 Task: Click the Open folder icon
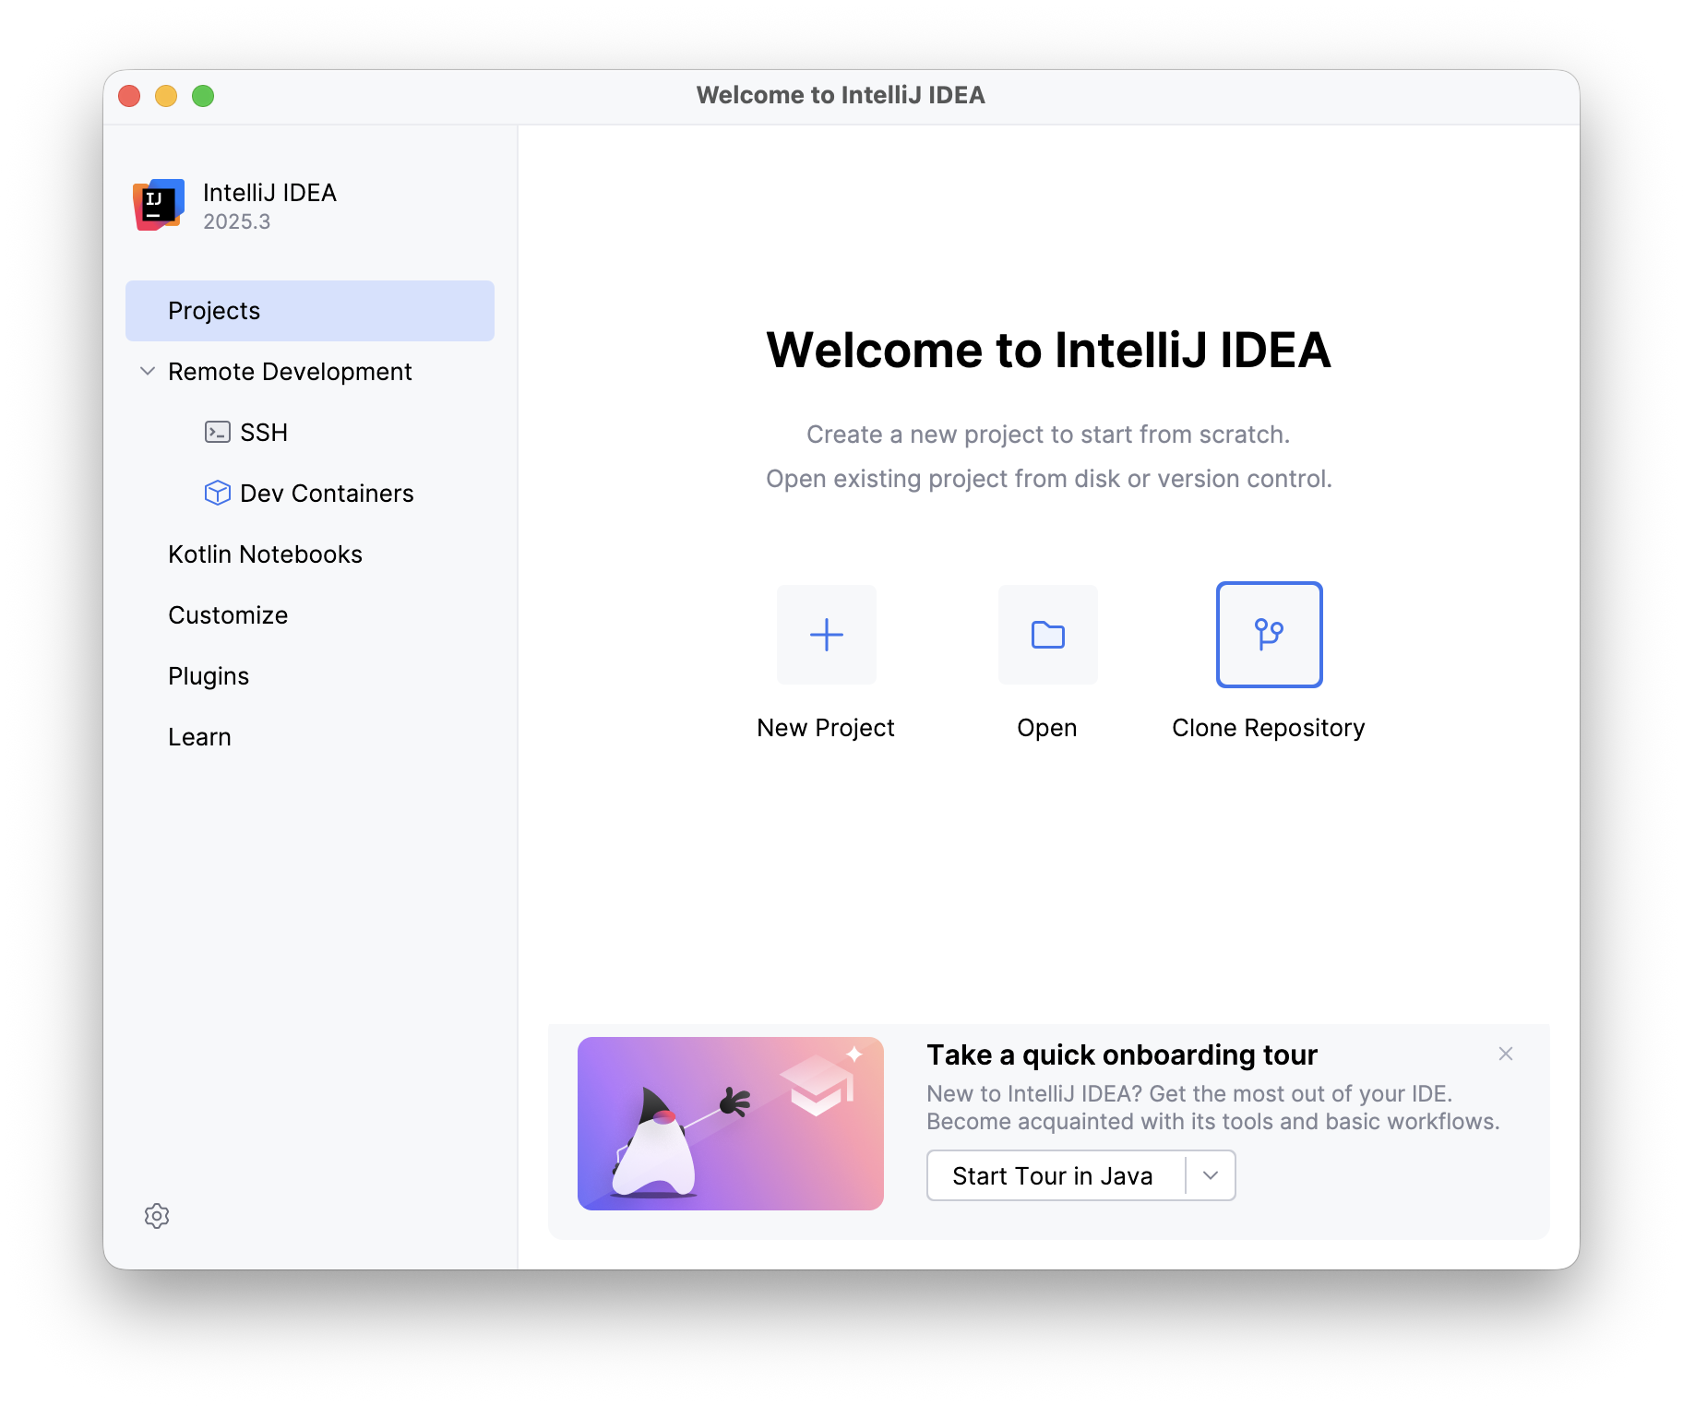coord(1047,635)
